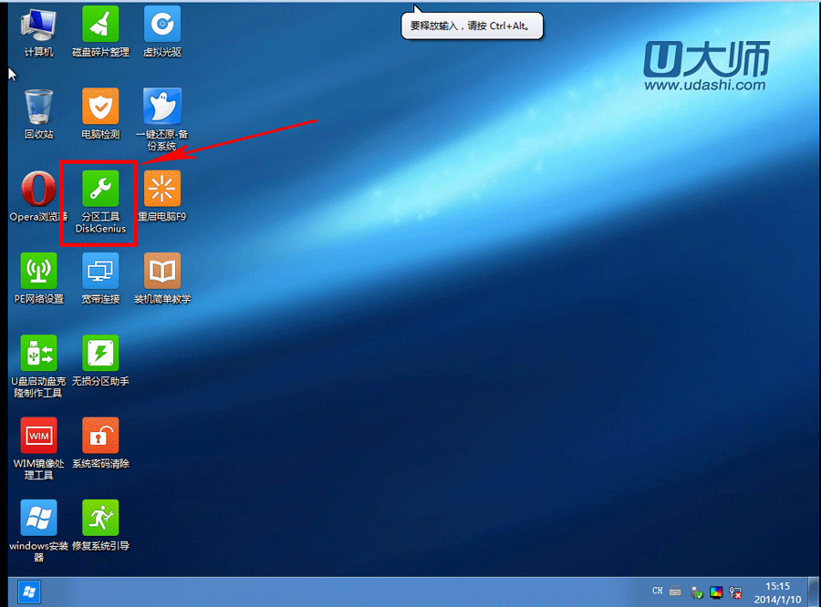Click the Windows Start button

(28, 592)
